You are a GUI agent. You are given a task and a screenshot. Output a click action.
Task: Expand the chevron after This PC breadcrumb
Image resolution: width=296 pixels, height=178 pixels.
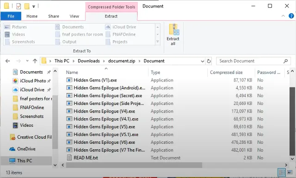(x=74, y=61)
